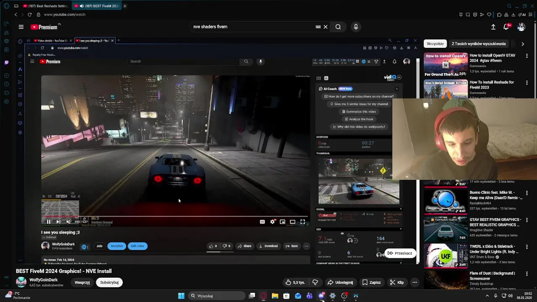Open GTAV BEST FIVEM GRAPHICS thumbnail
The height and width of the screenshot is (302, 537).
[x=446, y=229]
